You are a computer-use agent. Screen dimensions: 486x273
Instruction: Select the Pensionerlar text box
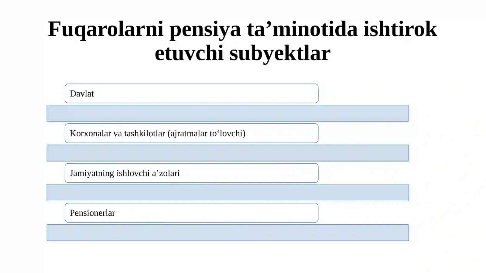click(192, 213)
